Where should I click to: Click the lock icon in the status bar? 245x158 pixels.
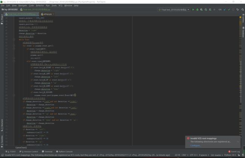pos(239,155)
